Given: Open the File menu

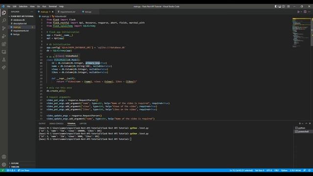Looking at the screenshot, I should point(9,6).
